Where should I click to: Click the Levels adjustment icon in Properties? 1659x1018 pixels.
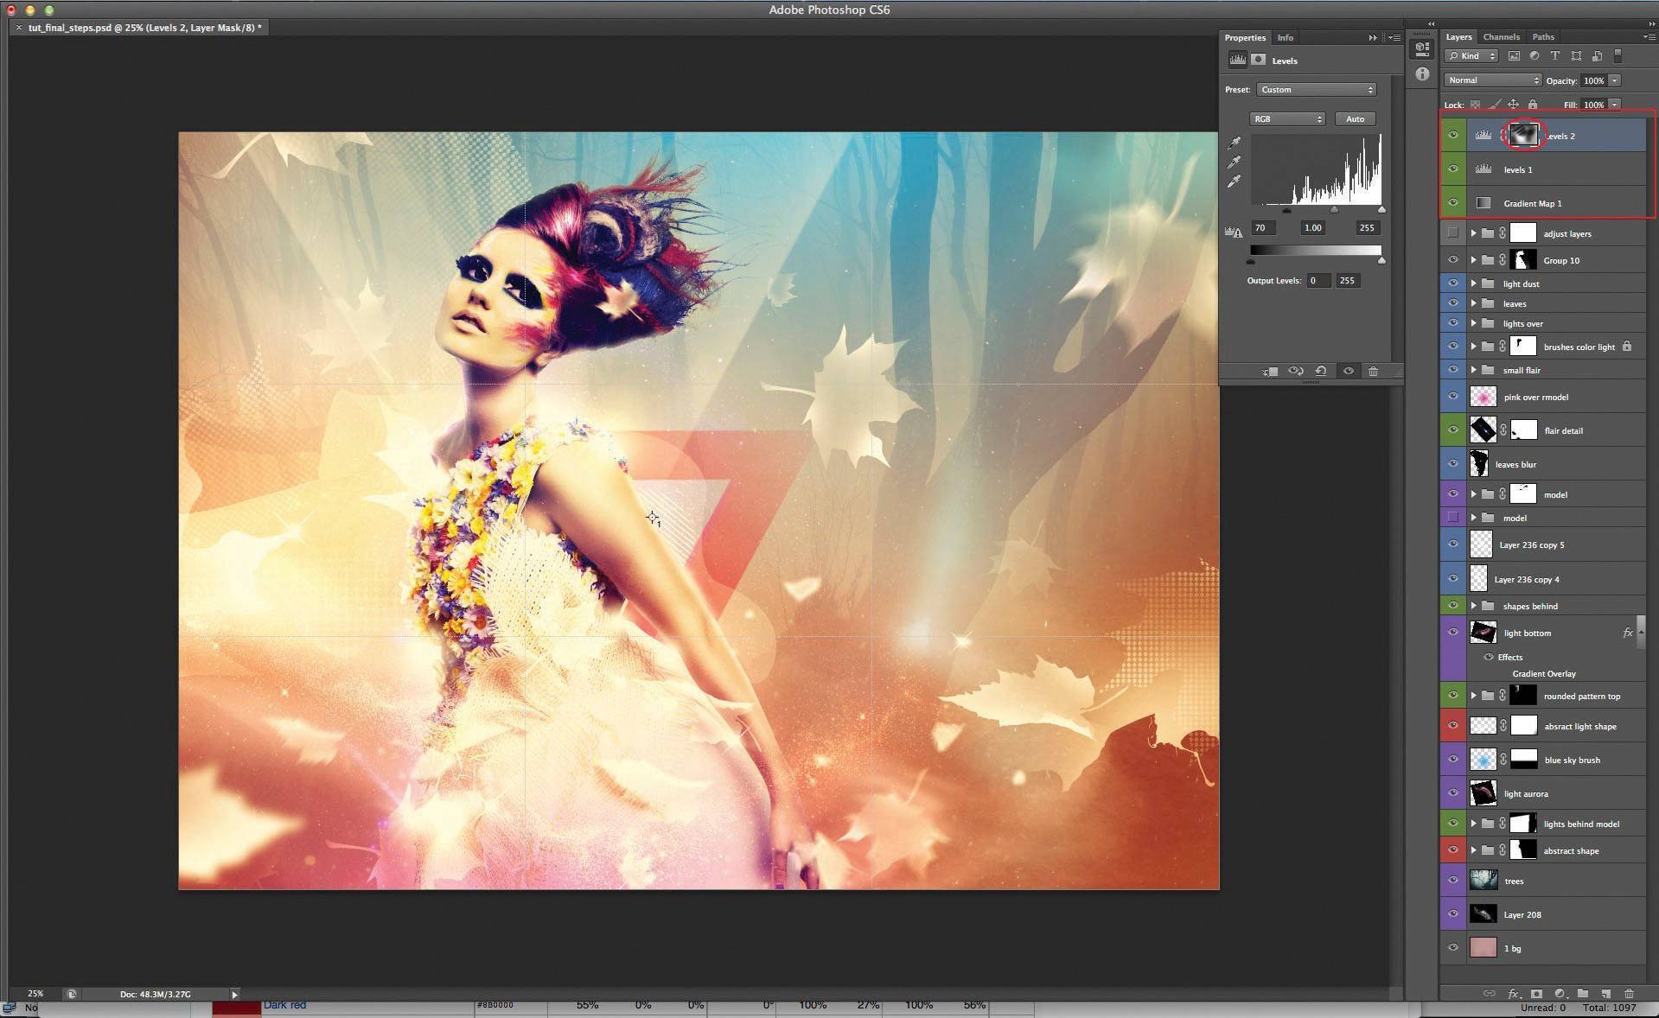click(x=1238, y=60)
